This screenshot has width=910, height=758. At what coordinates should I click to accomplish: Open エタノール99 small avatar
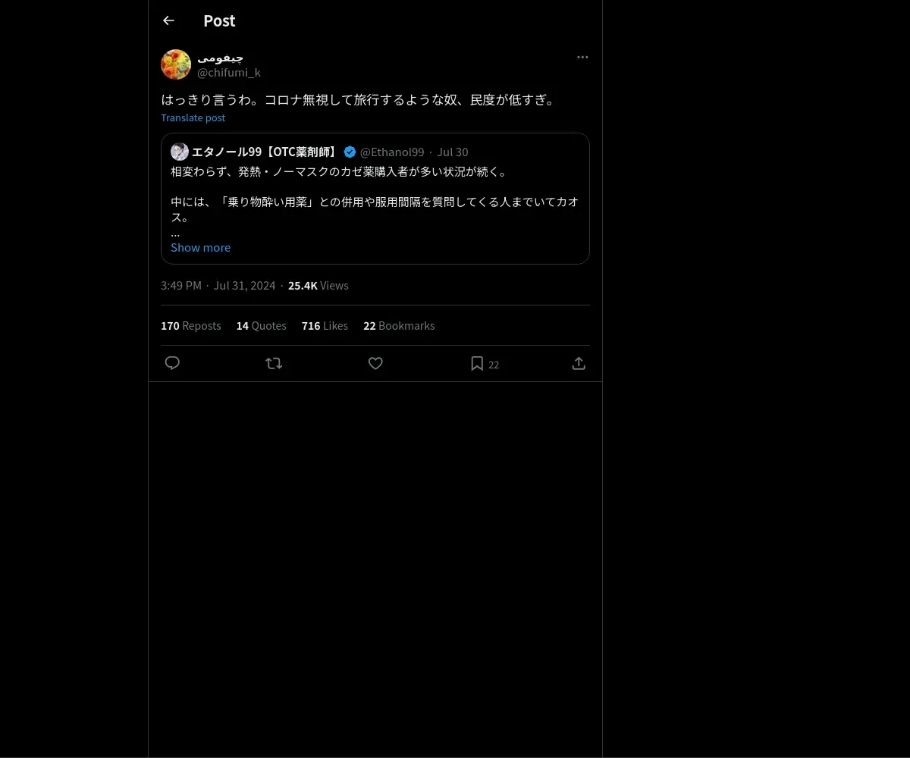point(180,152)
